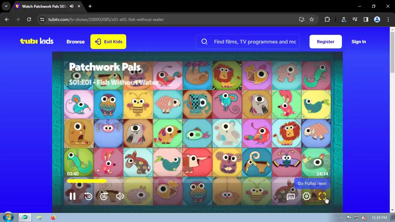The image size is (395, 222).
Task: Click the taskbar volume muted icon
Action: coord(364,218)
